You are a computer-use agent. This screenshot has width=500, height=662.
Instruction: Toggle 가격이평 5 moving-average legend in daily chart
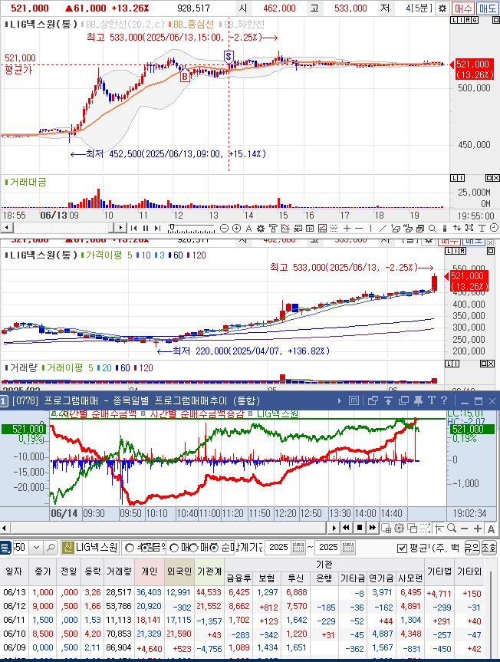pos(107,255)
